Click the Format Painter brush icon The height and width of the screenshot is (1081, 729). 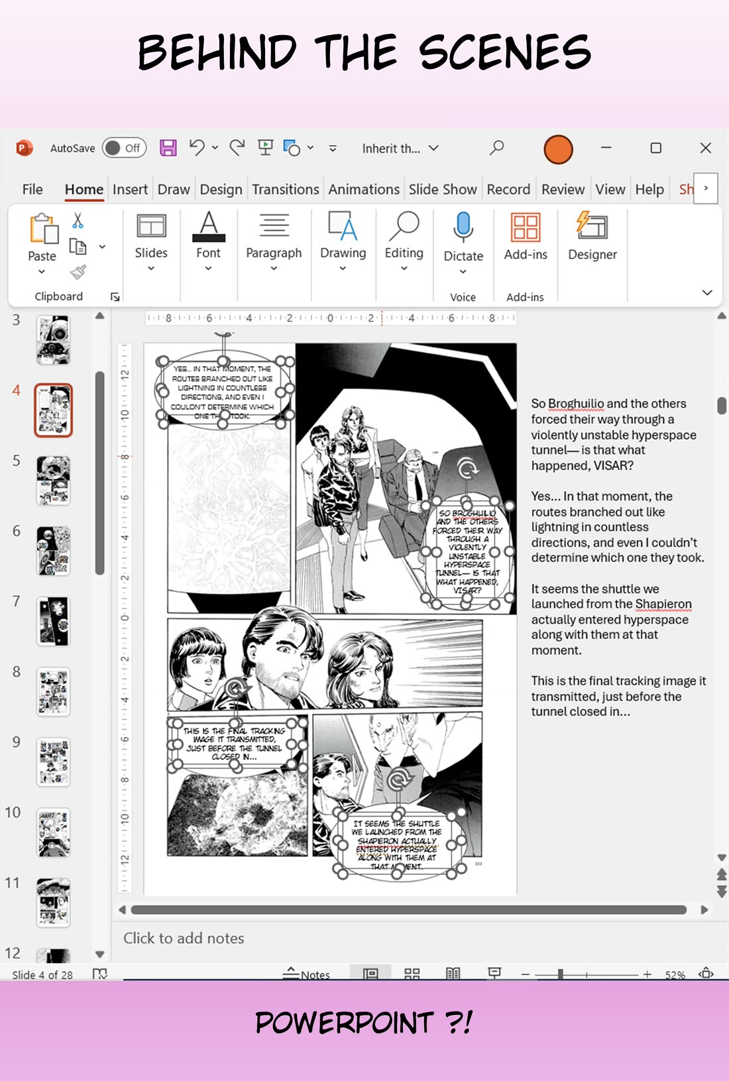click(78, 272)
